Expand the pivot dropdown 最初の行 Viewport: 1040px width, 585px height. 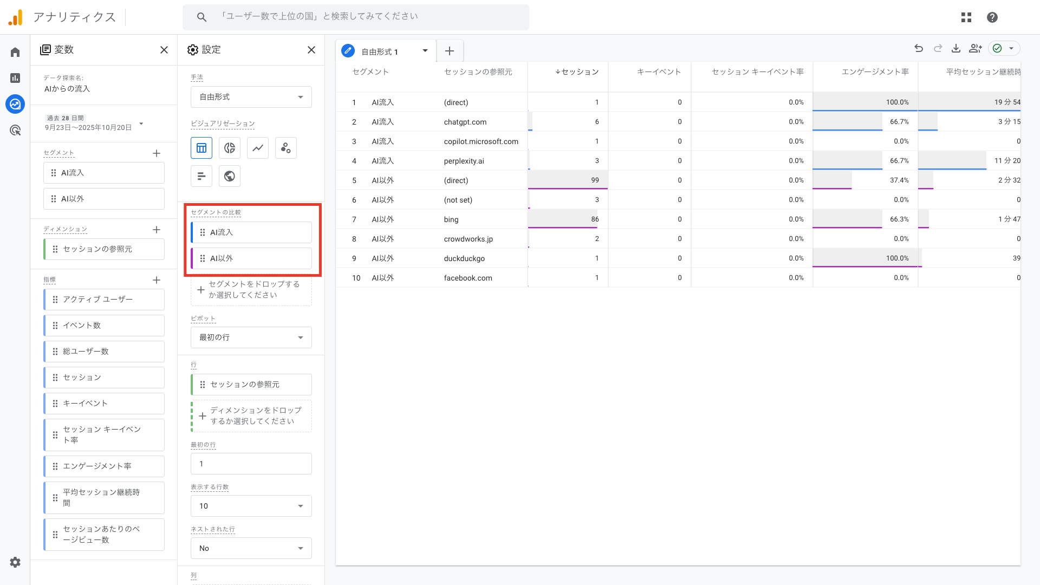[x=251, y=337]
